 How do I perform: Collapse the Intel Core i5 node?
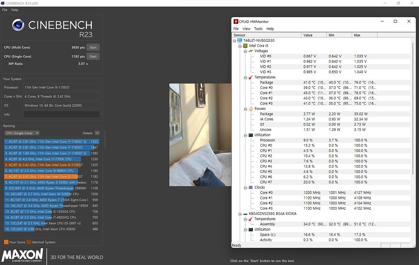[240, 46]
